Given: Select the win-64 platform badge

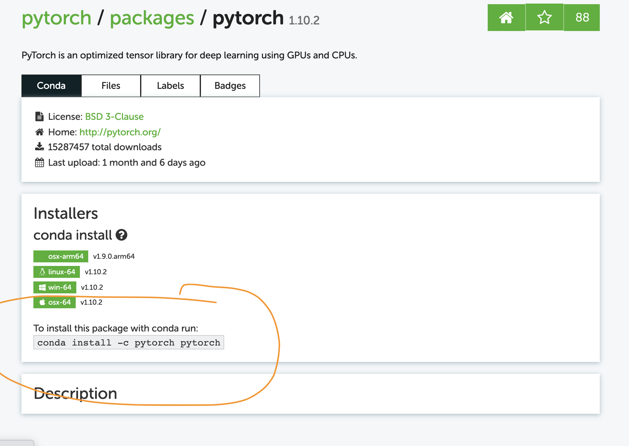Looking at the screenshot, I should 55,287.
